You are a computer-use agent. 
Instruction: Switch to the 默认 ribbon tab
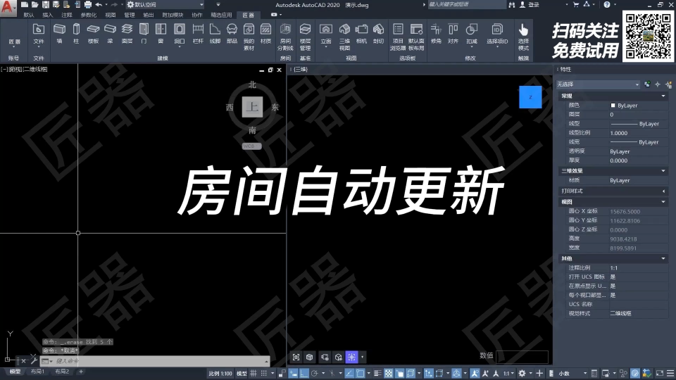pos(28,15)
